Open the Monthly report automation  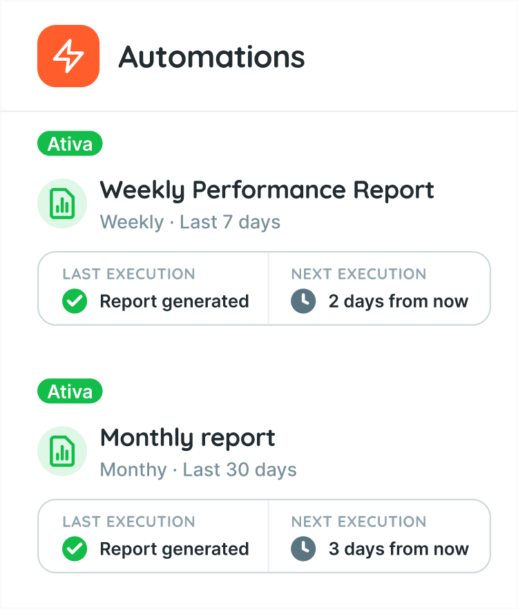(x=187, y=438)
